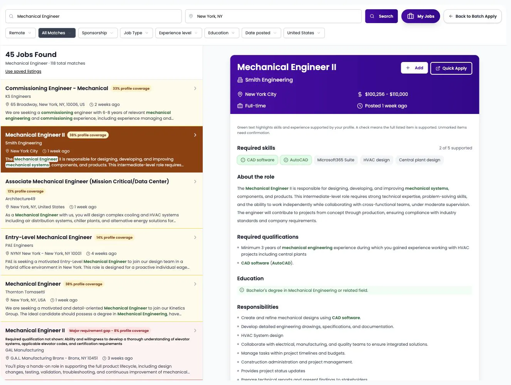The image size is (511, 385).
Task: Click the dollar sign salary icon
Action: pyautogui.click(x=360, y=94)
